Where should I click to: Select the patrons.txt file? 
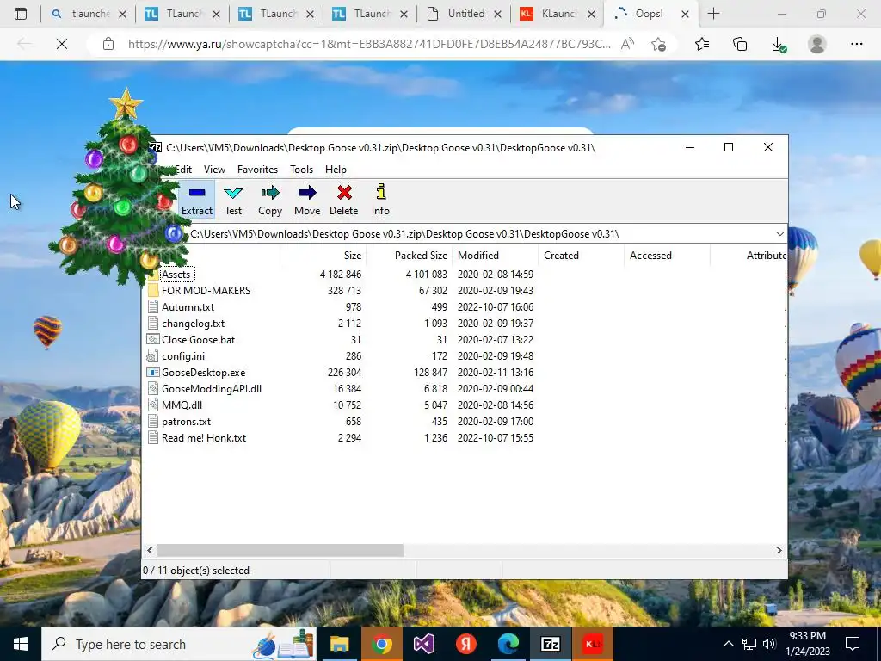186,421
